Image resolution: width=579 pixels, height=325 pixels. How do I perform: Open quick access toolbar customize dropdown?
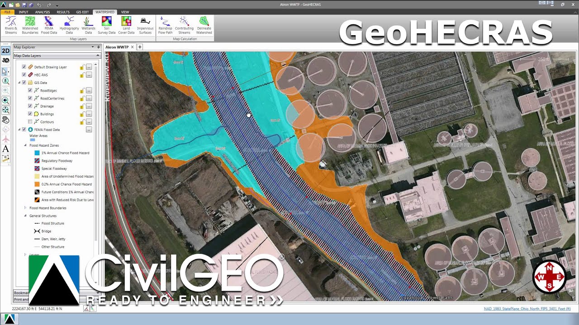(57, 5)
